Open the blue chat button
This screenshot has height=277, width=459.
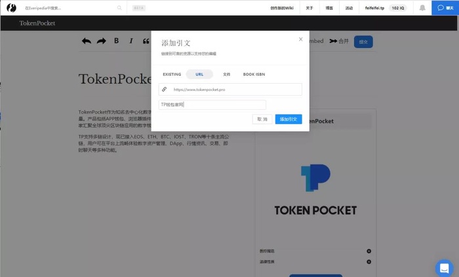pos(445,8)
